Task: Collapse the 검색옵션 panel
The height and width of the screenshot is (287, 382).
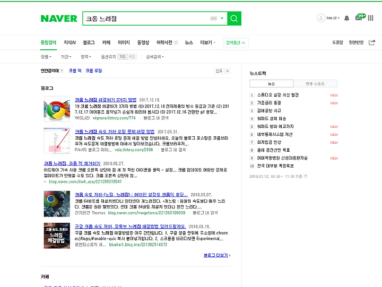Action: [236, 42]
